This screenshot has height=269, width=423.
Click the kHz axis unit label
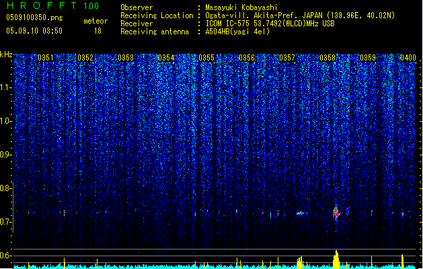[x=6, y=54]
